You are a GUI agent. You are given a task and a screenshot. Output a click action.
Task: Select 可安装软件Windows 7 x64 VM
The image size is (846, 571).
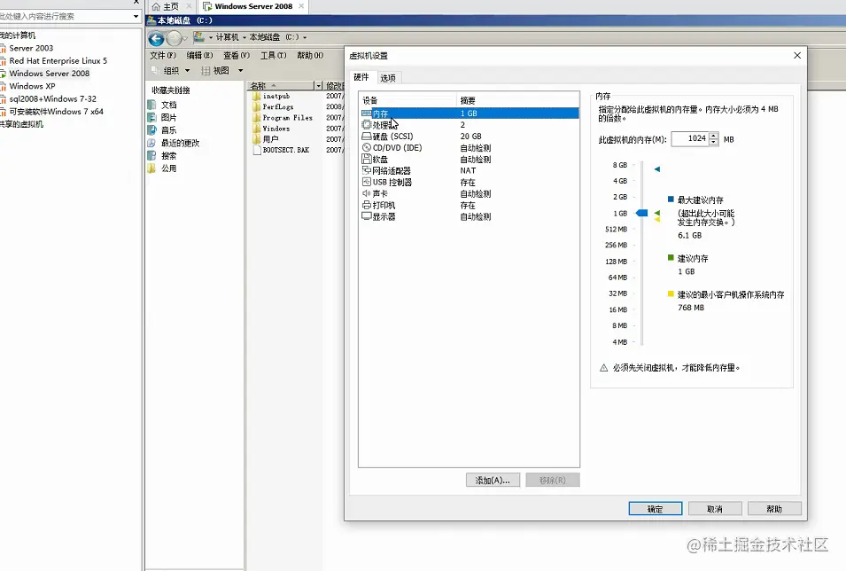[56, 112]
